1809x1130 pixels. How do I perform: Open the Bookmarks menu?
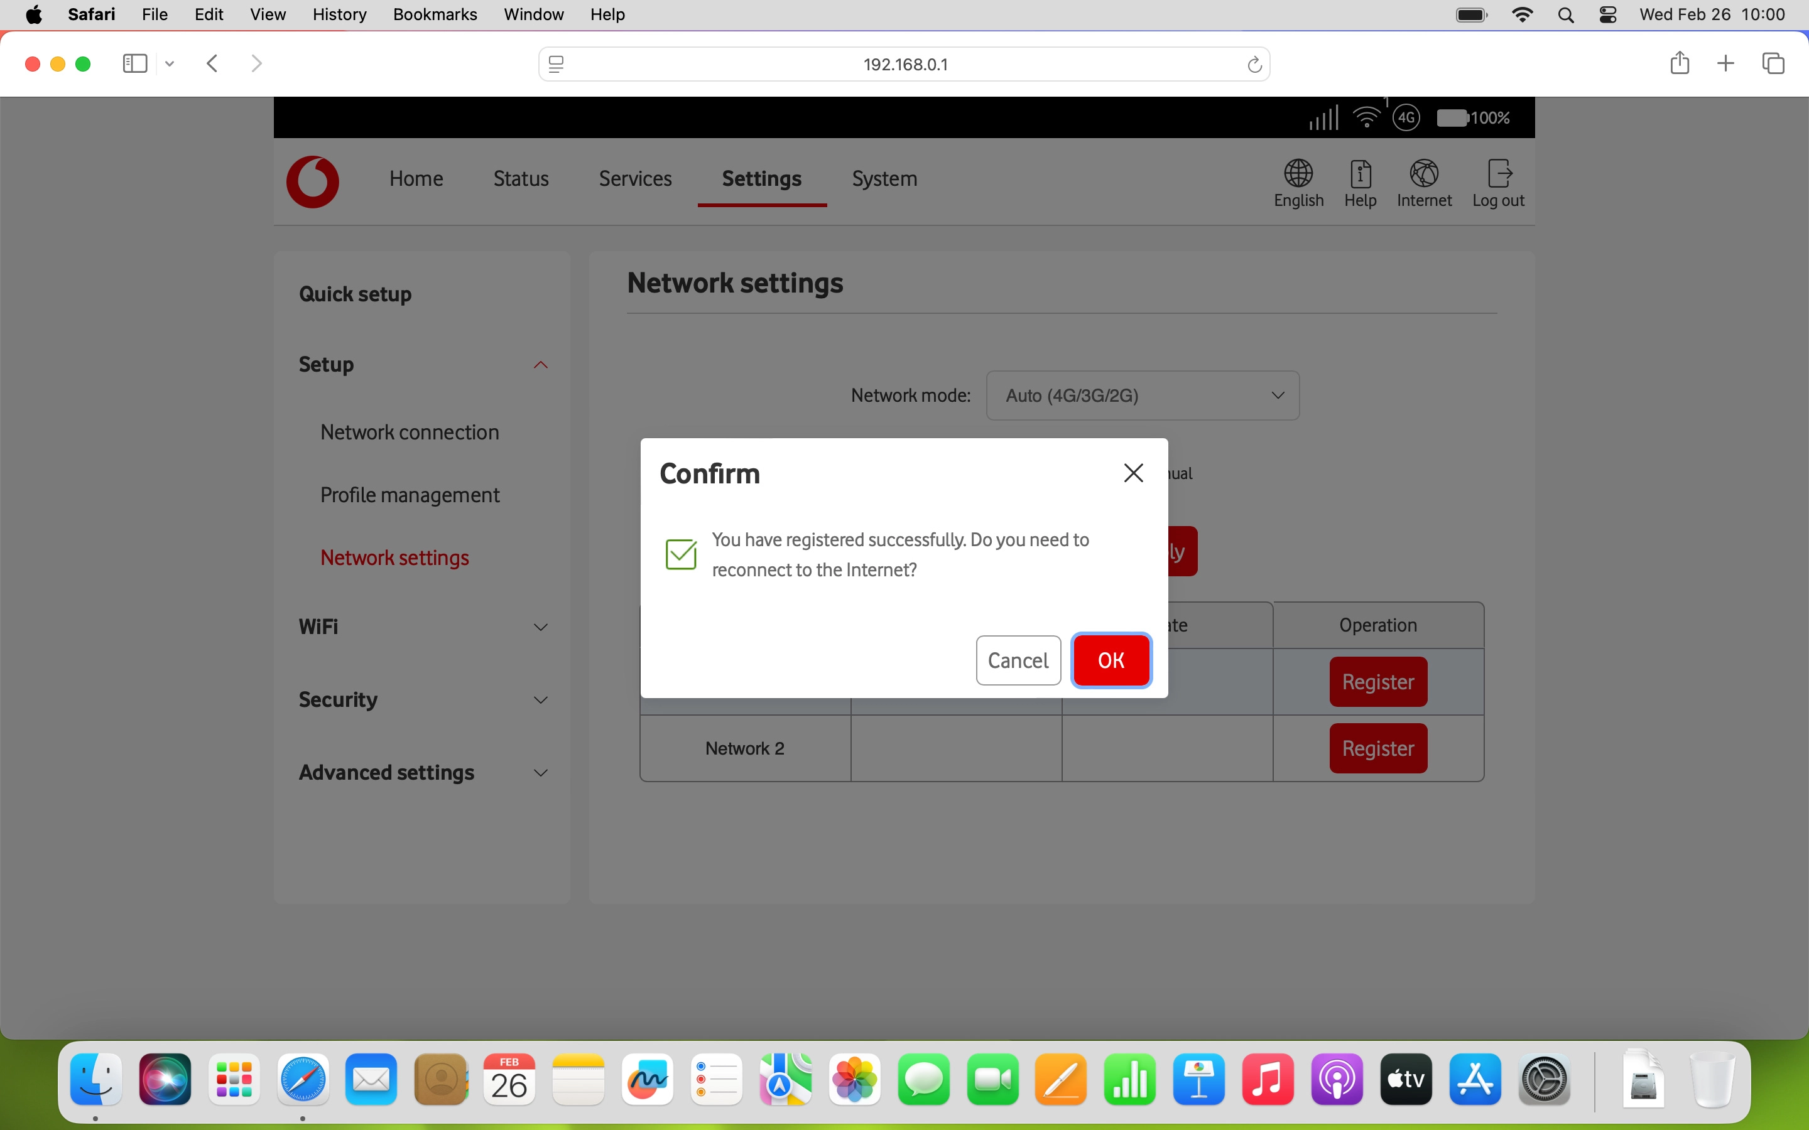pyautogui.click(x=434, y=14)
